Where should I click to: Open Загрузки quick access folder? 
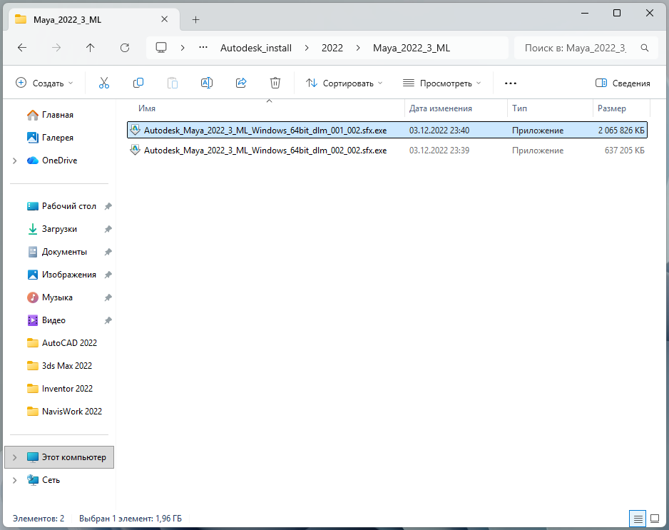coord(59,229)
